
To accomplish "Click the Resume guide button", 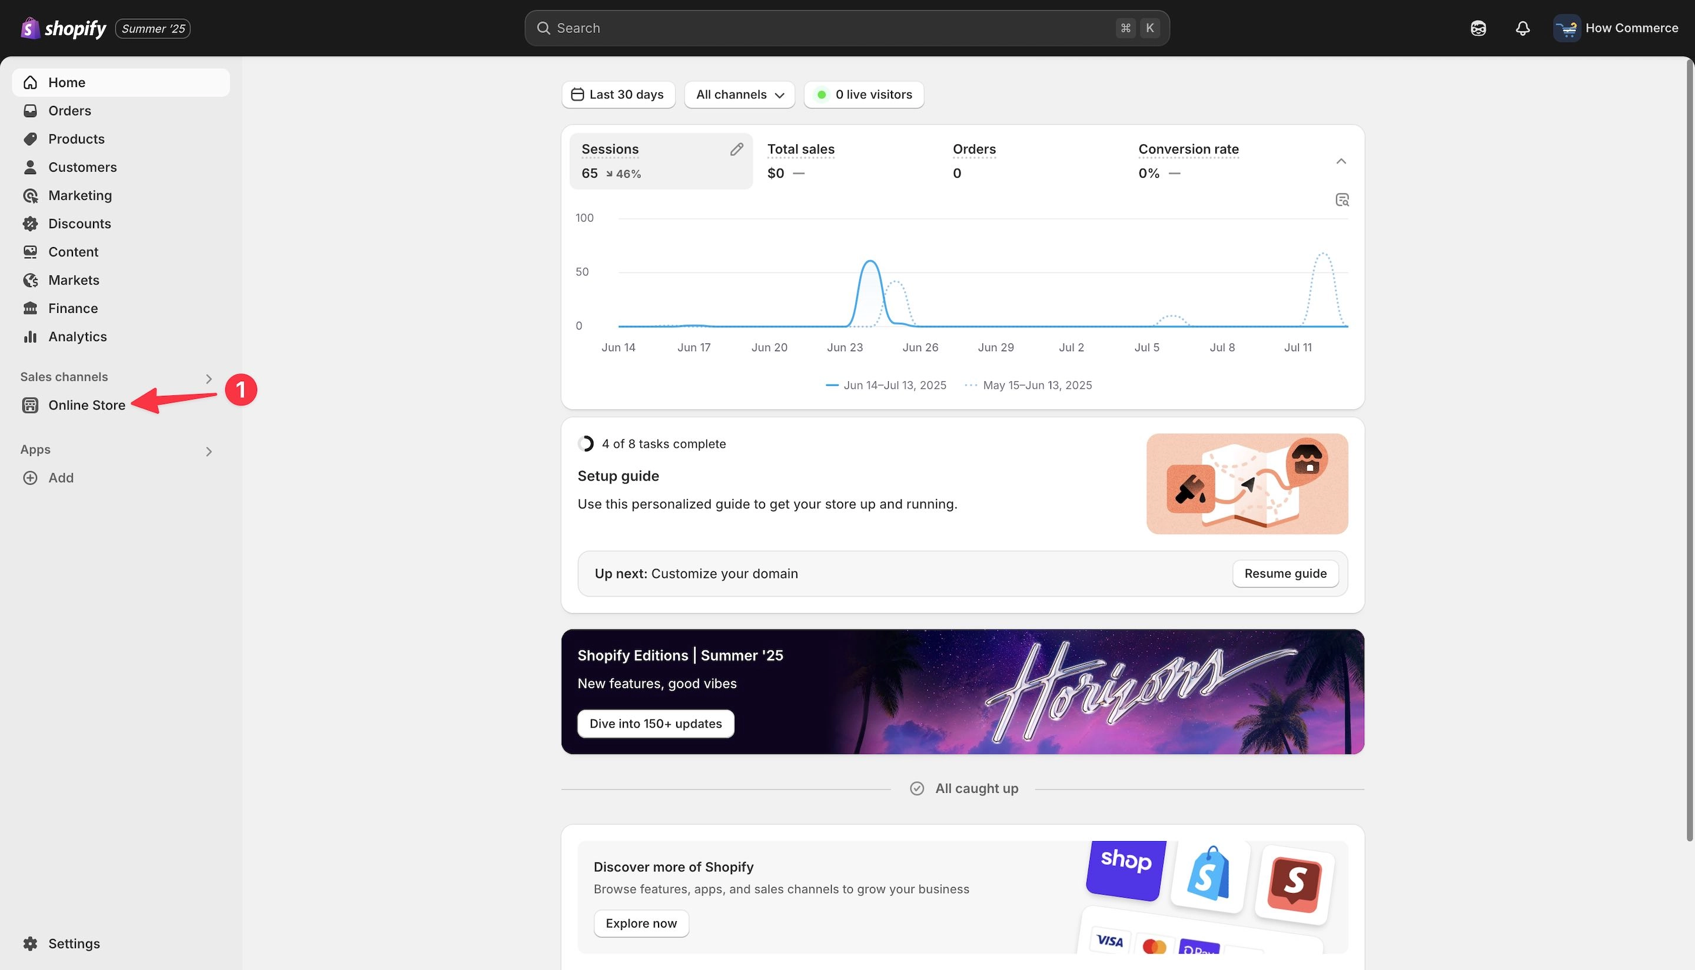I will 1285,574.
